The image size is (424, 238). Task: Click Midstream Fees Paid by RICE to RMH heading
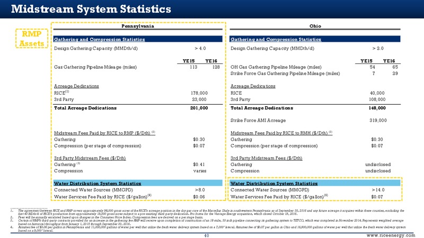(281, 133)
